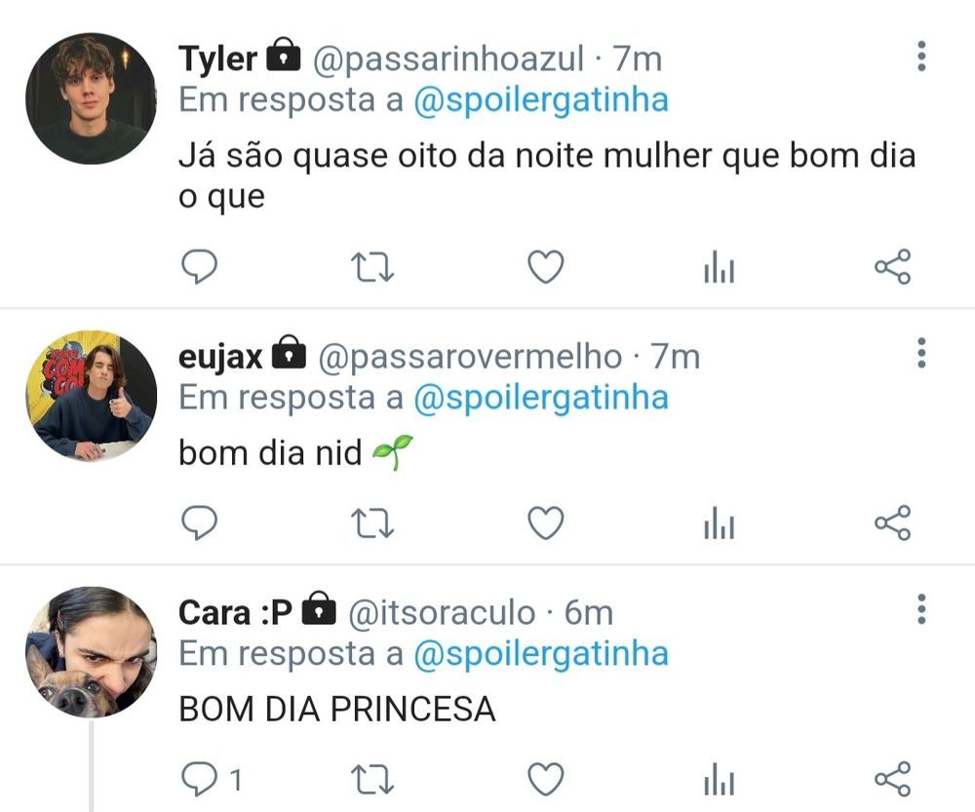Viewport: 975px width, 812px height.
Task: Share Tyler's tweet
Action: (893, 267)
